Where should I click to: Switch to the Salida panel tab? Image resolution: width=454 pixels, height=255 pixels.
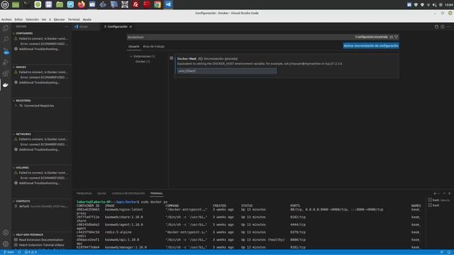(101, 193)
